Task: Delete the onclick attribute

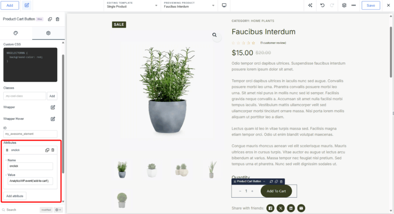Action: tap(53, 150)
